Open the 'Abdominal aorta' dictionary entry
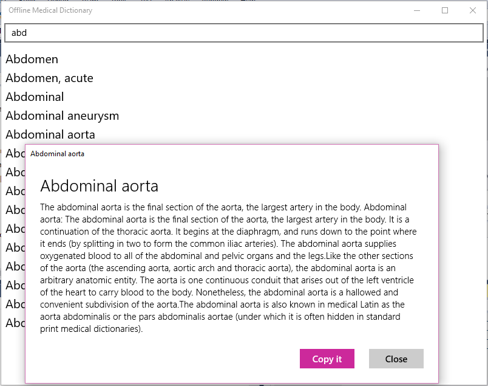This screenshot has height=386, width=488. click(x=50, y=134)
